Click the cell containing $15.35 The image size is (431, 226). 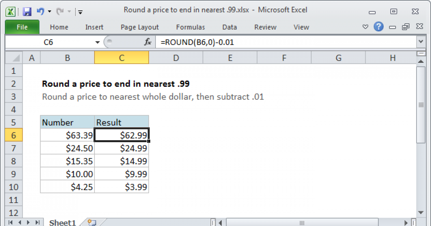[68, 161]
